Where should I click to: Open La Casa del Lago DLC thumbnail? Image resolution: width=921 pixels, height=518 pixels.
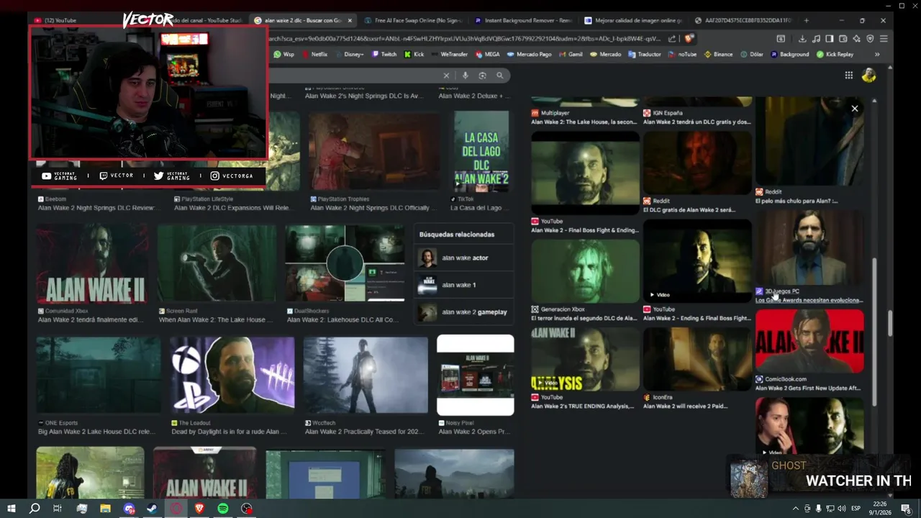(481, 150)
